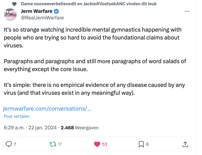Click the green retweet icon
This screenshot has height=155, width=202.
point(53,144)
